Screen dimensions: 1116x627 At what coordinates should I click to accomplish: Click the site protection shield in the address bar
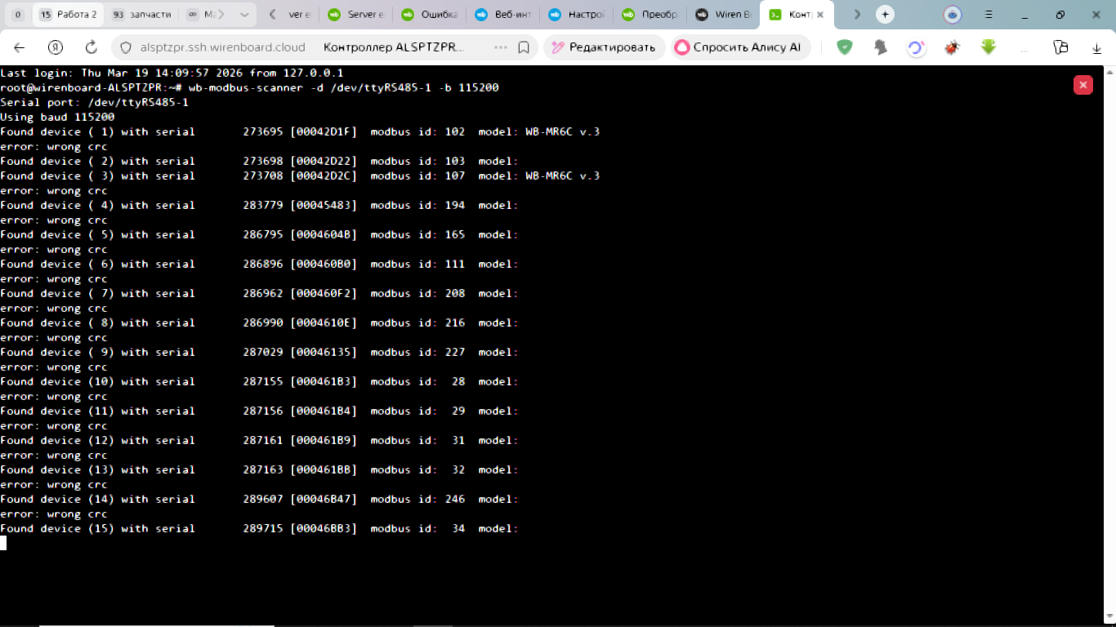(126, 47)
